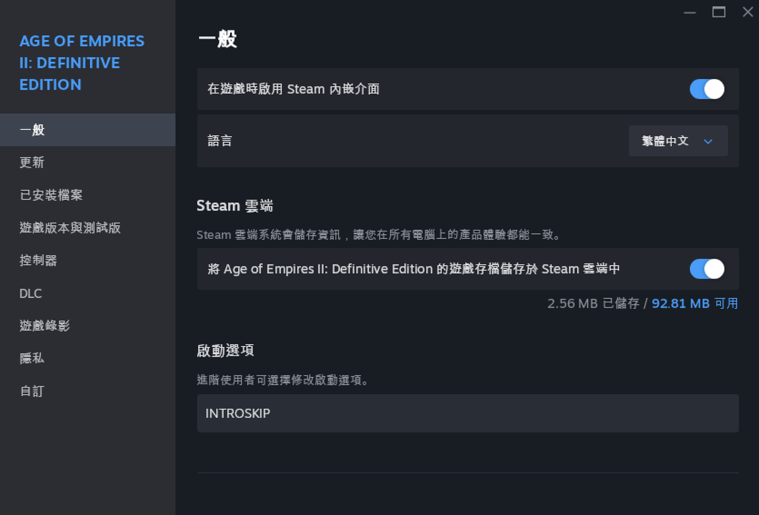
Task: Click the 92.81 MB 可用 link
Action: (695, 303)
